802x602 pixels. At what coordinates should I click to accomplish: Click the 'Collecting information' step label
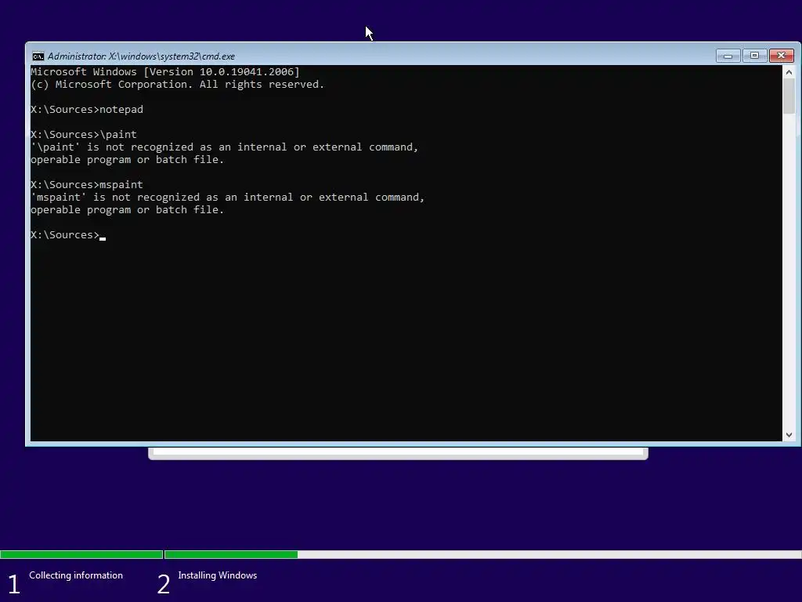tap(76, 575)
